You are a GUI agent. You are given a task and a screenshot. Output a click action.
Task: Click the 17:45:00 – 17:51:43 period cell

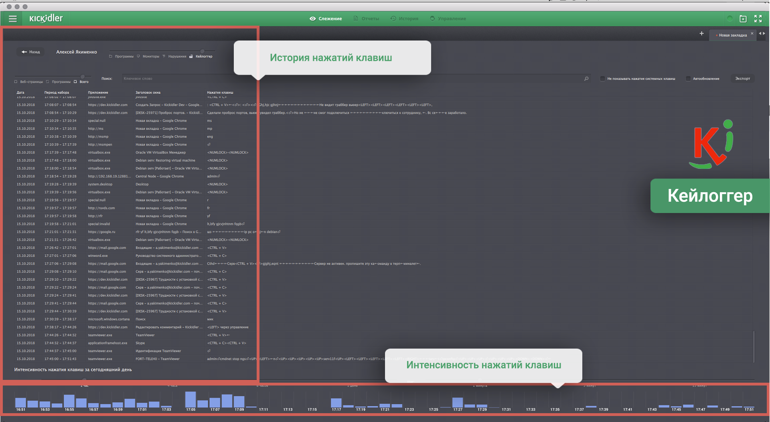pos(60,359)
